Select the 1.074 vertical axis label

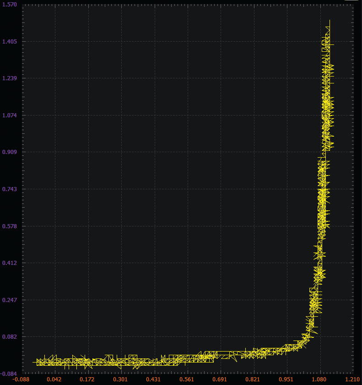point(10,115)
